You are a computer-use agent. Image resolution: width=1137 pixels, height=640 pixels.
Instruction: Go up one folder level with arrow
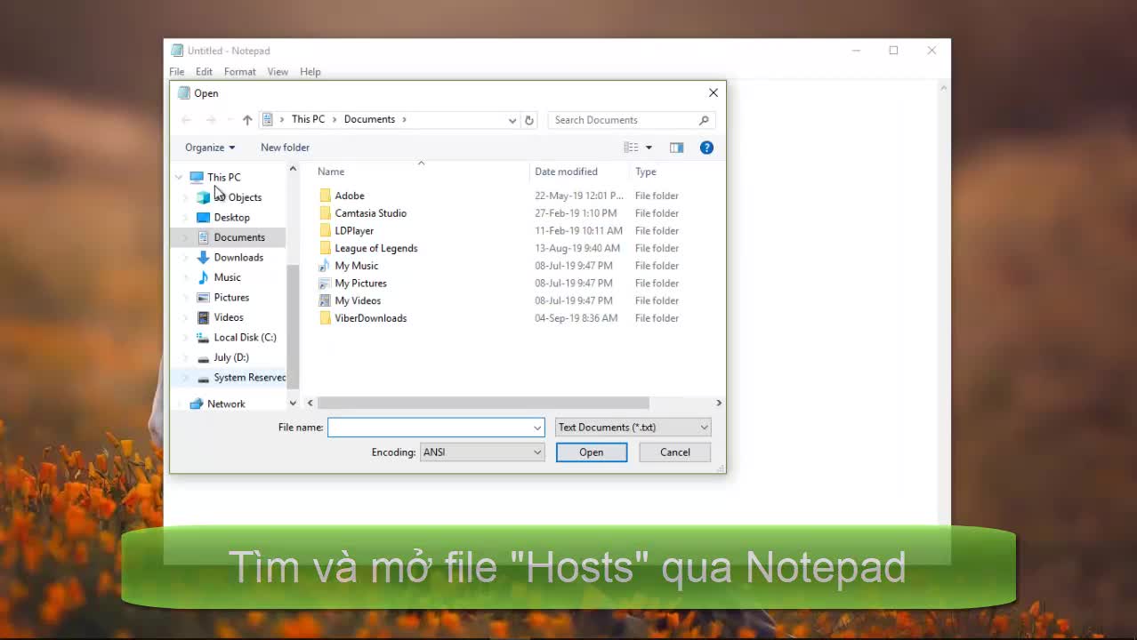[247, 120]
